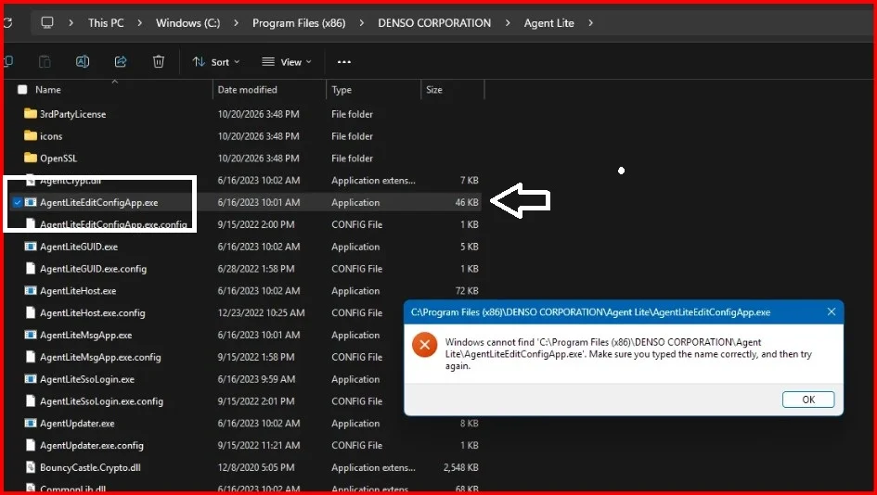This screenshot has height=495, width=877.
Task: Click the Name column header
Action: tap(48, 89)
